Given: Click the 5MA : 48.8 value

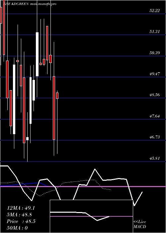Looking at the screenshot, I should tap(19, 215).
